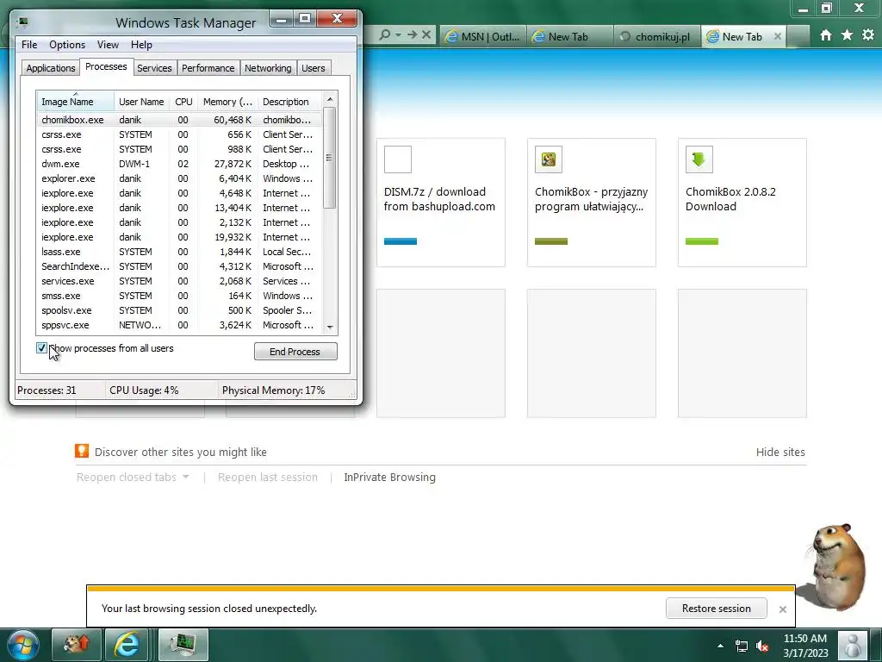This screenshot has width=882, height=662.
Task: Click the address bar Go arrow
Action: [413, 34]
